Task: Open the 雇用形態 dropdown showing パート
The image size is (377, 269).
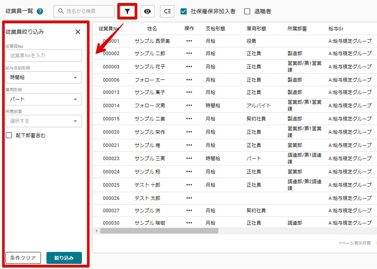Action: coord(43,99)
